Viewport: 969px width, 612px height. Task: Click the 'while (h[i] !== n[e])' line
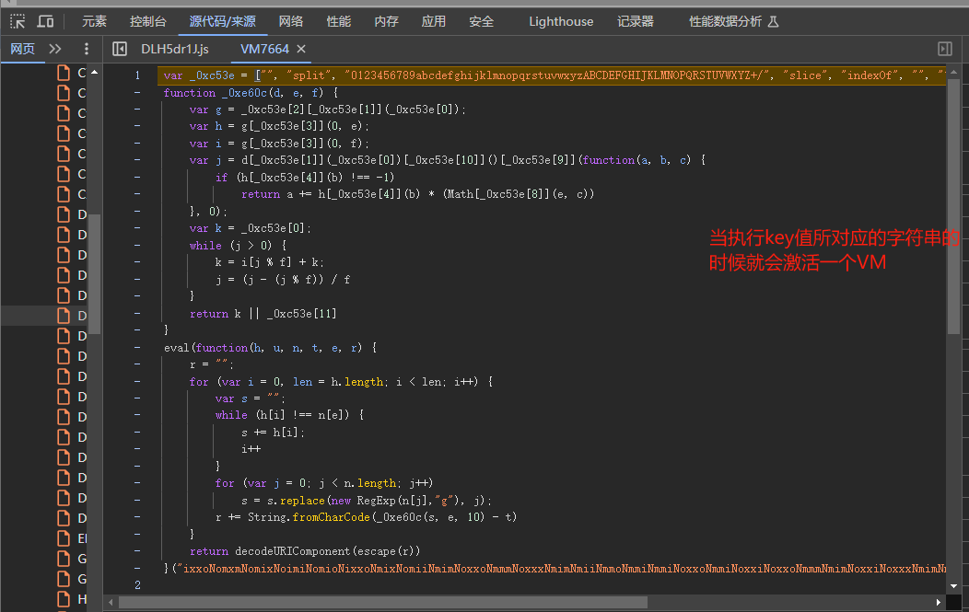(x=289, y=415)
